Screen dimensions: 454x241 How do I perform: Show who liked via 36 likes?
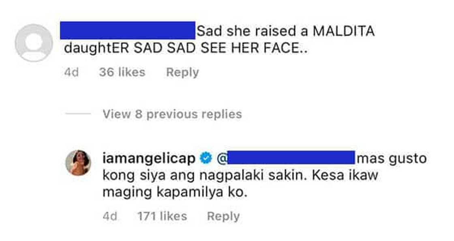pyautogui.click(x=122, y=73)
